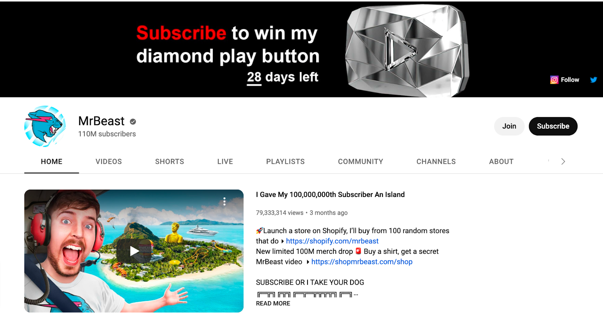Click the diamond play button image in the banner

tap(408, 50)
